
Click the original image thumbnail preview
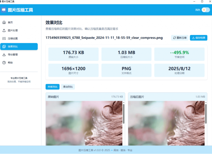(x=84, y=123)
